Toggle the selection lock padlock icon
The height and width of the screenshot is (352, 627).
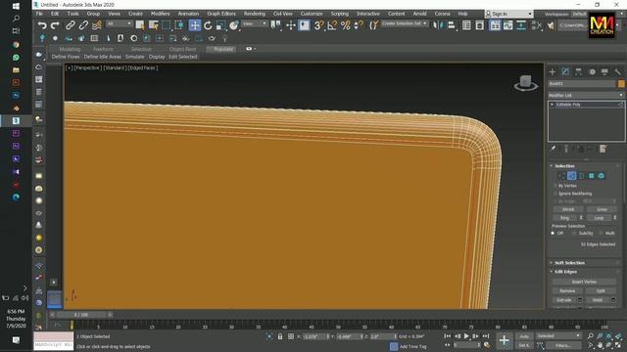(280, 336)
